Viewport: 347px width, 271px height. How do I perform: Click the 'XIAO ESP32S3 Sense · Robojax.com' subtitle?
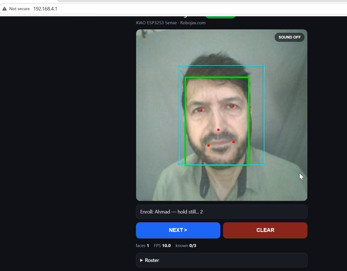pyautogui.click(x=171, y=23)
